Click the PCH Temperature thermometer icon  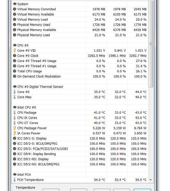click(15, 180)
